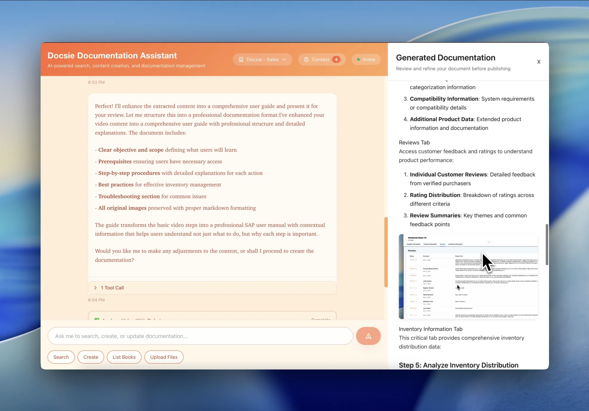
Task: Click the Step 5 Analyze Inventory Distribution heading
Action: click(459, 365)
